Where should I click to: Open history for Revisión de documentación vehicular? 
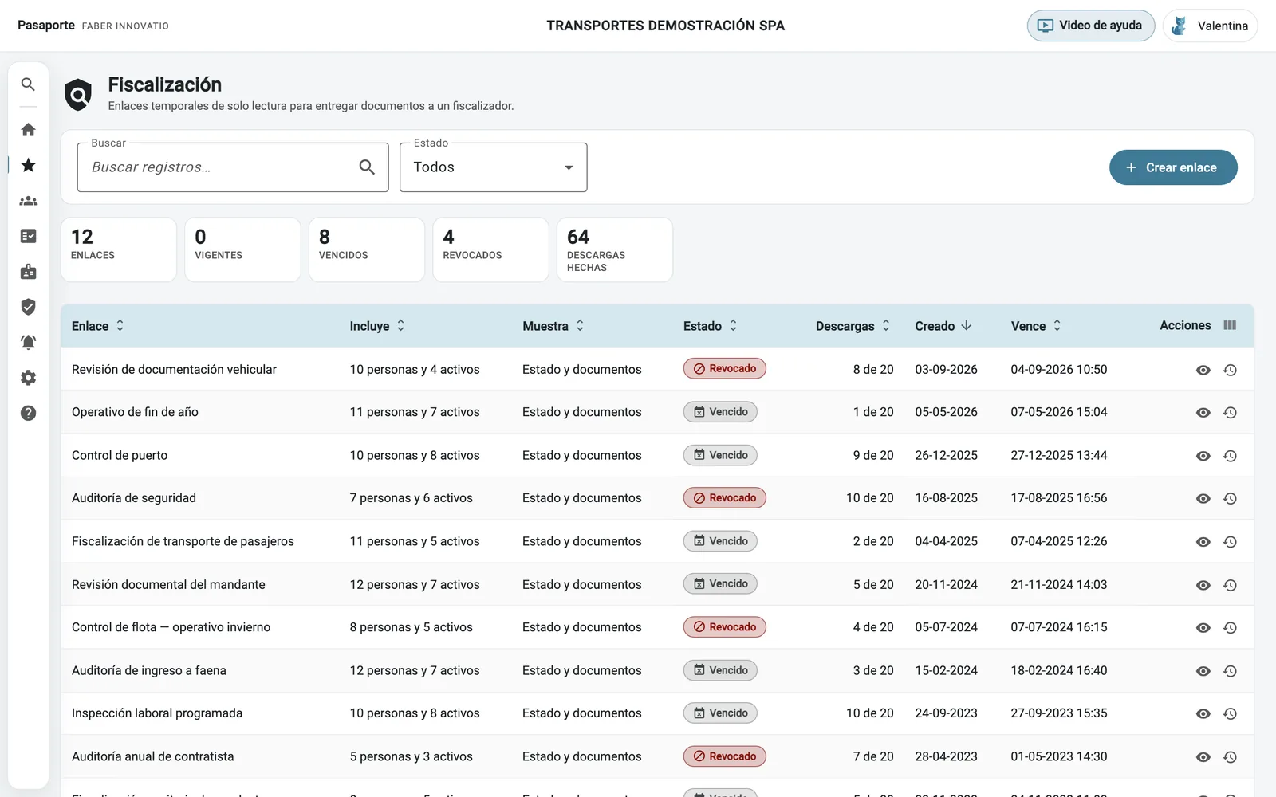tap(1230, 370)
